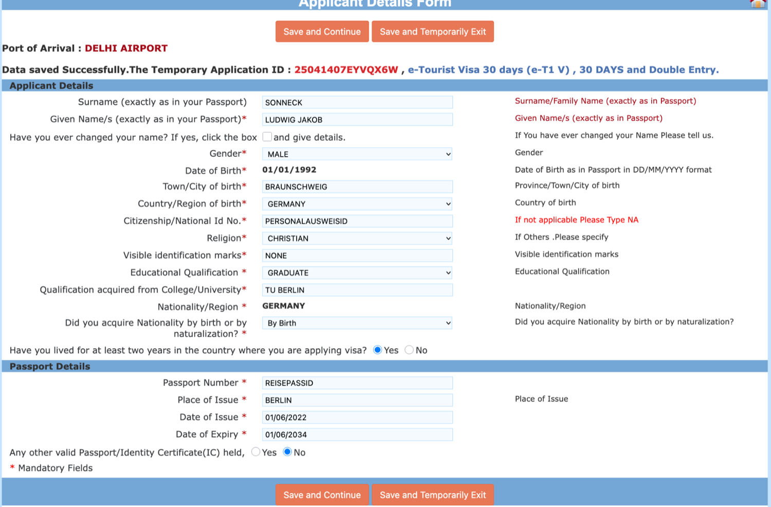Click the home icon in the header
The image size is (771, 507).
click(758, 4)
